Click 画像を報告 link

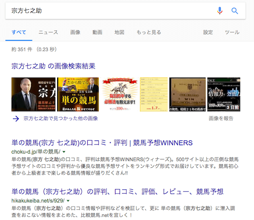coord(221,119)
